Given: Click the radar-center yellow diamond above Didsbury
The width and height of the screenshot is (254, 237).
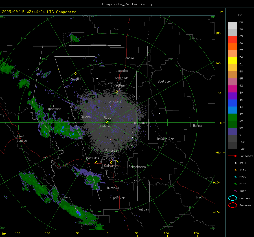Looking at the screenshot, I should (x=108, y=123).
